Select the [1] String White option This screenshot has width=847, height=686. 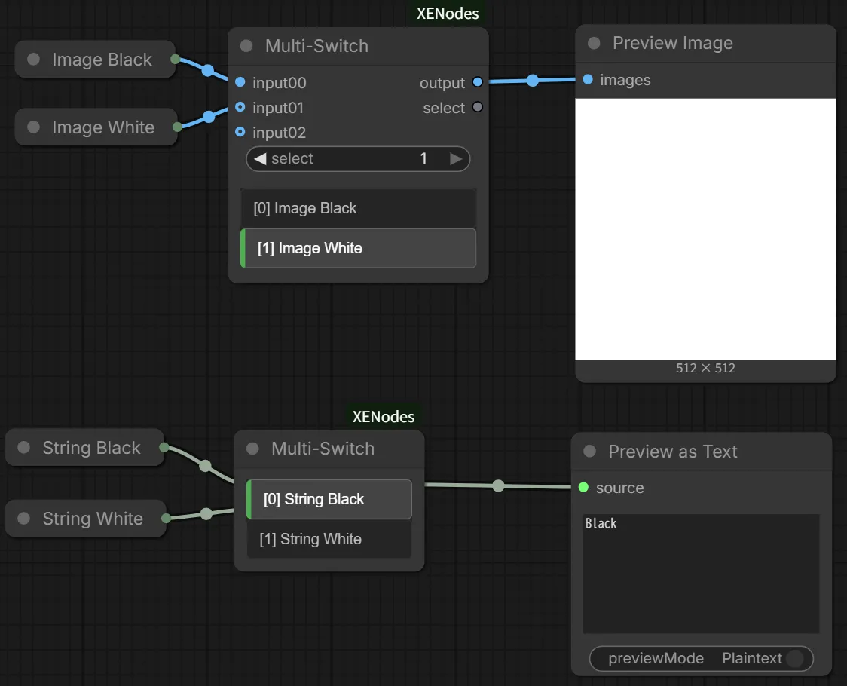(329, 539)
